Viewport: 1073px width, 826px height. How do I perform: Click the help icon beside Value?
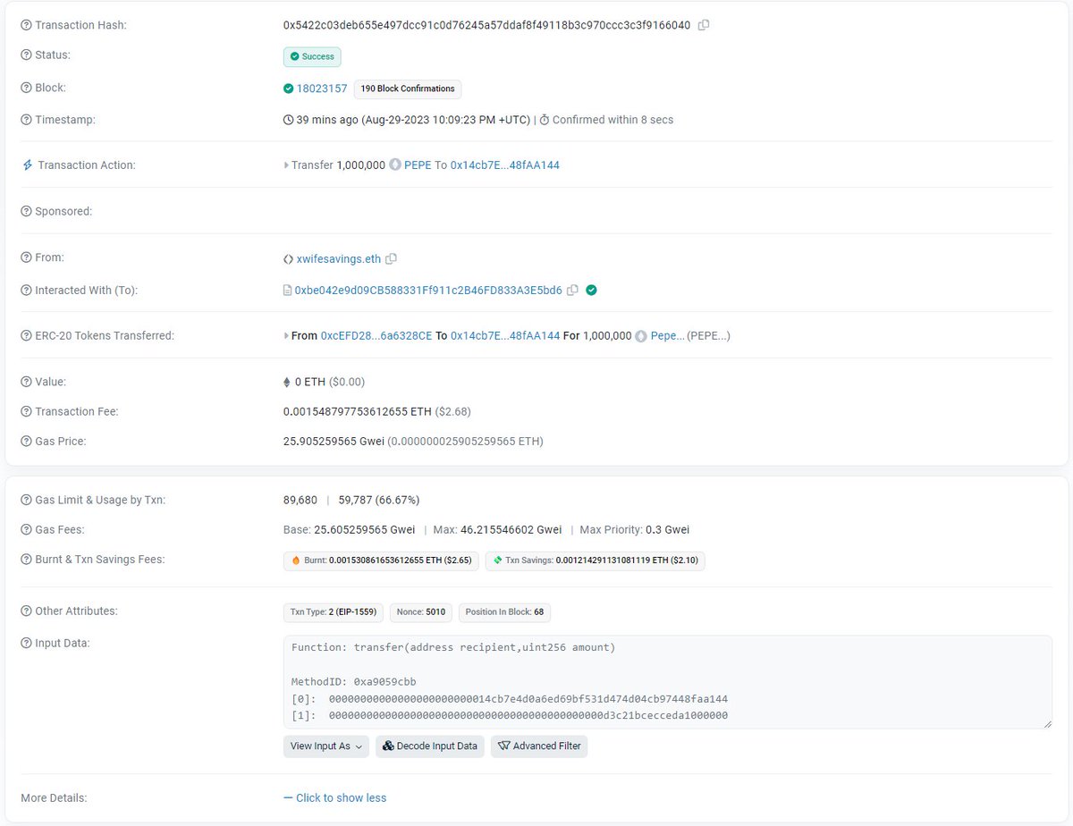(x=26, y=382)
